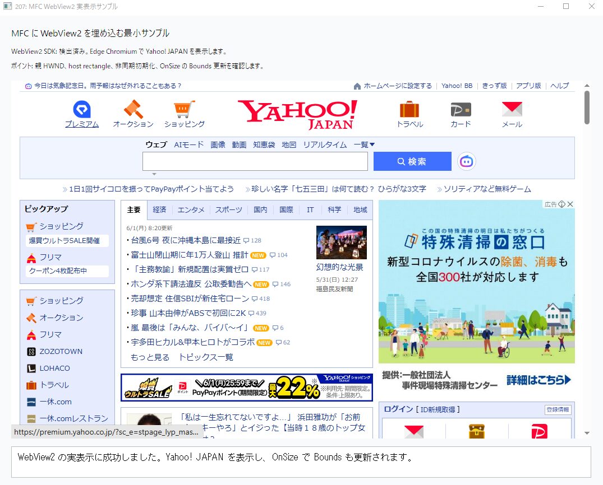Click the 一休.com sidebar icon

coord(31,402)
